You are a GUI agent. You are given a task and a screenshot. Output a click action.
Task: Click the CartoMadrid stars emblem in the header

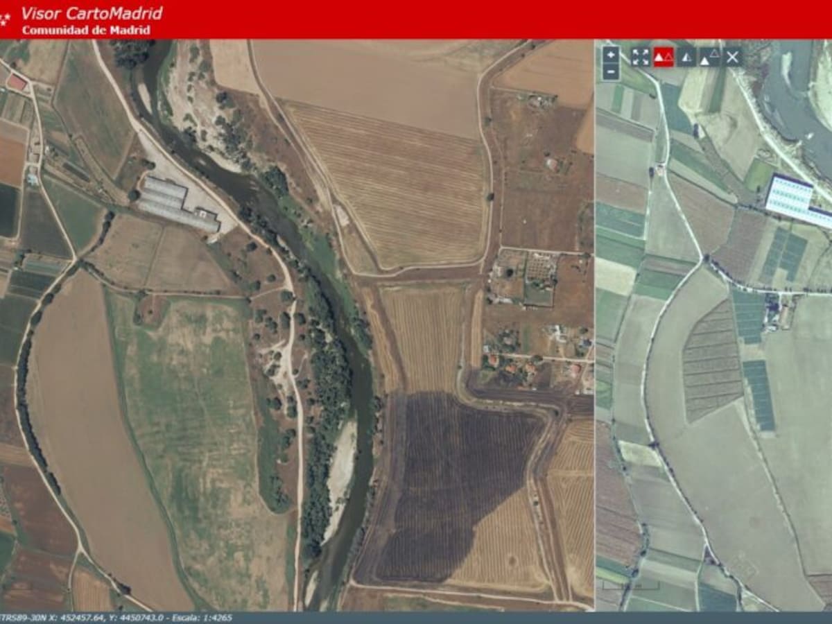6,18
